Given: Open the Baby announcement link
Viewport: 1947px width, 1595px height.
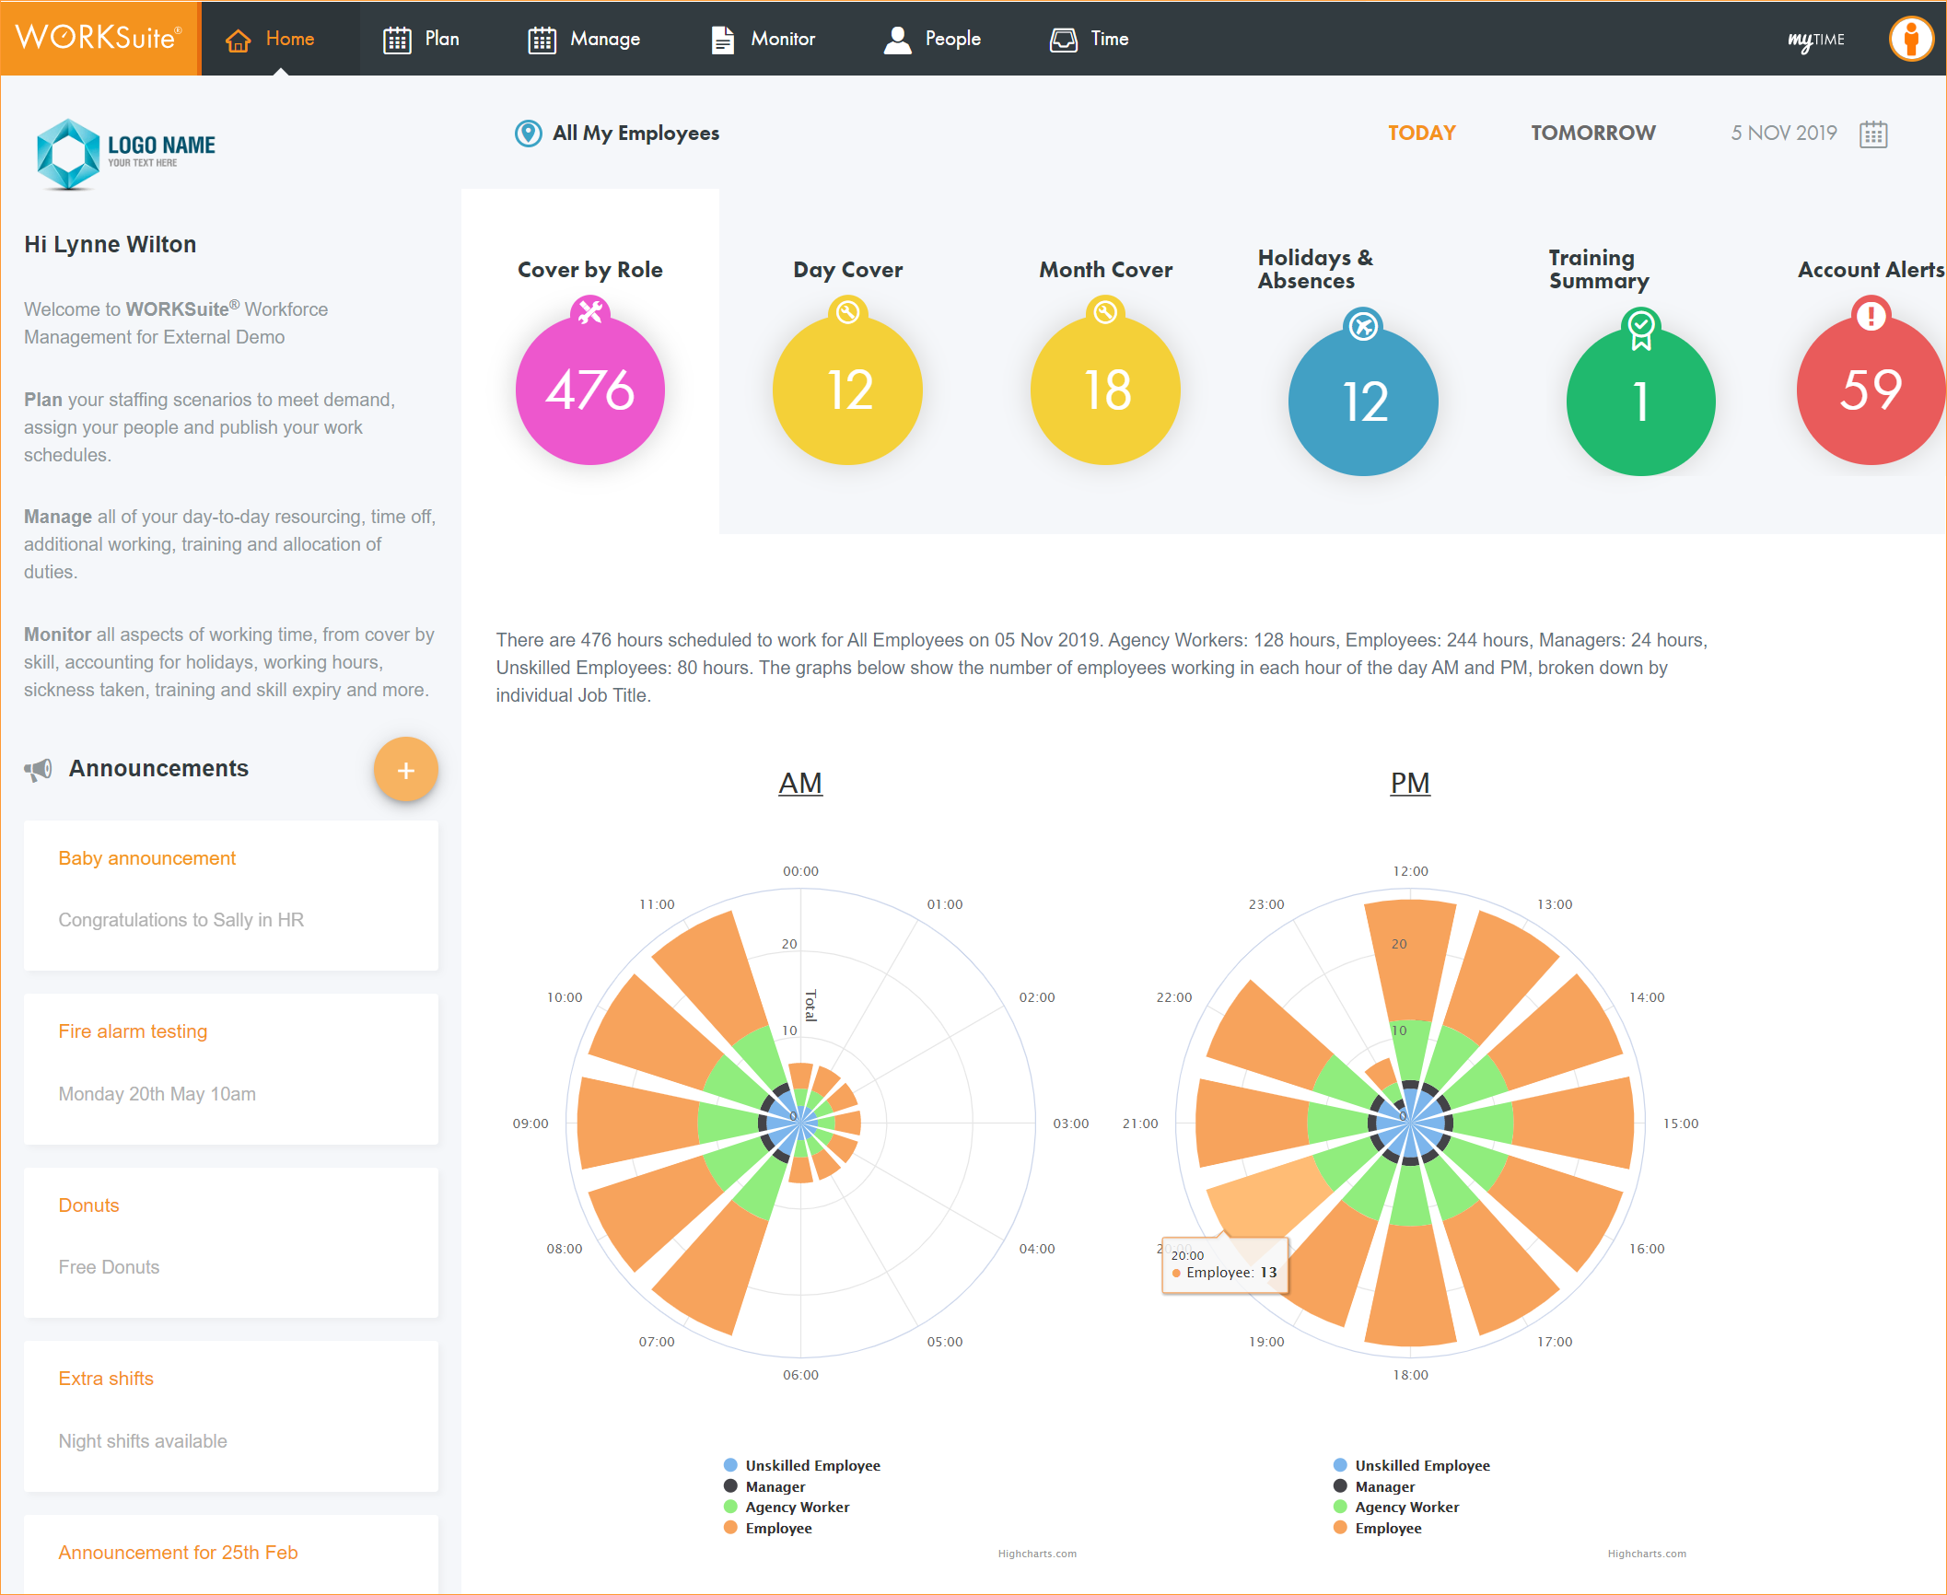Looking at the screenshot, I should tap(146, 858).
